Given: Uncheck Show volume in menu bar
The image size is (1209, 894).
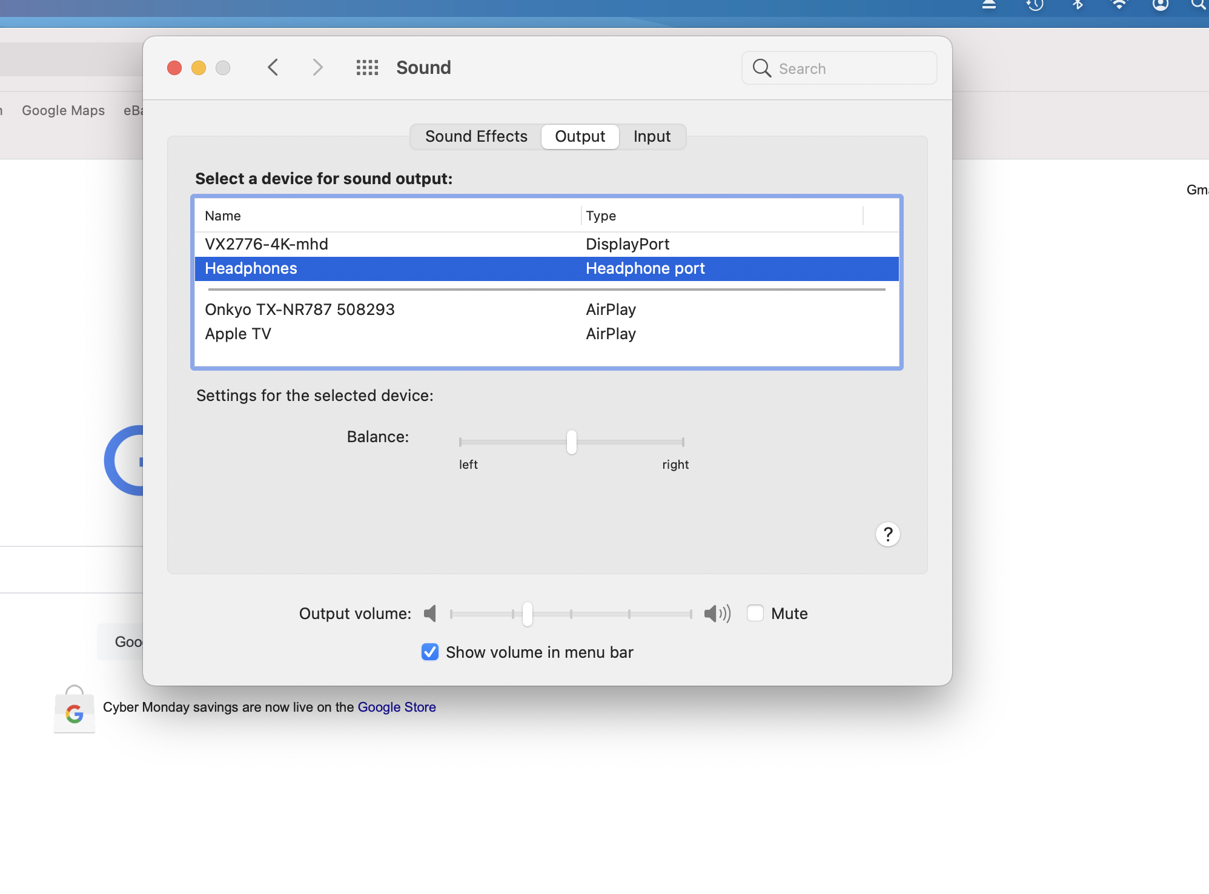Looking at the screenshot, I should coord(430,652).
